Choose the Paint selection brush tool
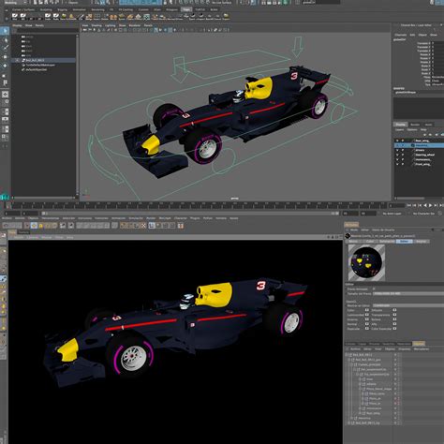 point(5,48)
